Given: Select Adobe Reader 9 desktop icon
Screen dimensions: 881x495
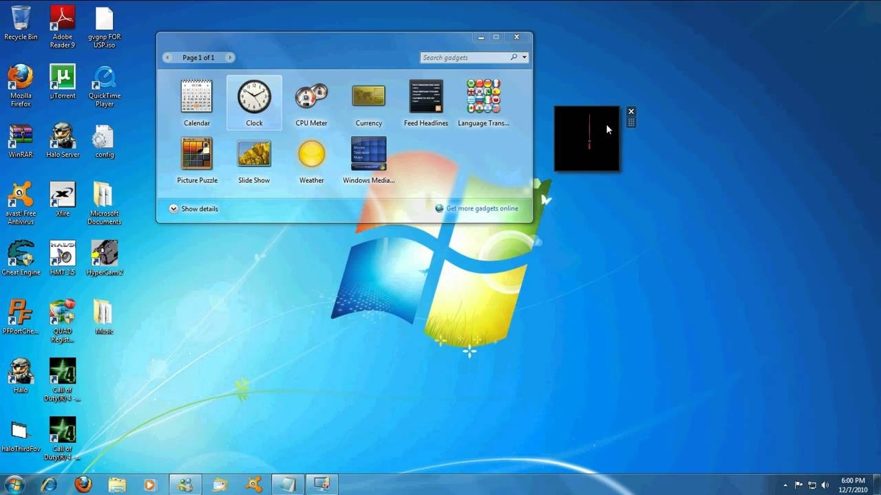Looking at the screenshot, I should (62, 27).
